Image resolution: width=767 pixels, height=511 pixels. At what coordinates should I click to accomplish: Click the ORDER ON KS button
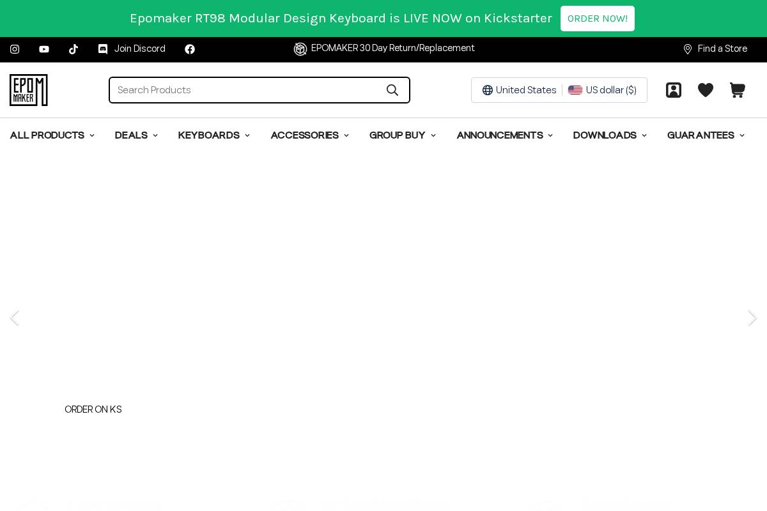point(93,409)
